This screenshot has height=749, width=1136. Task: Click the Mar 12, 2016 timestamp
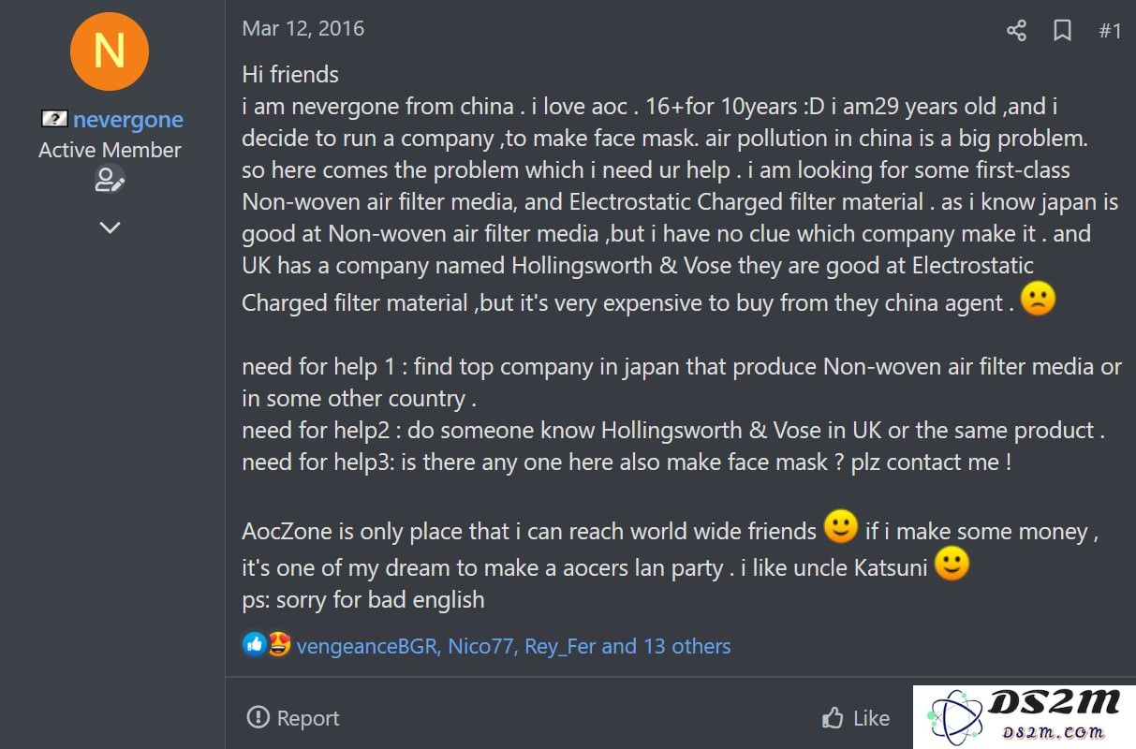[x=303, y=28]
